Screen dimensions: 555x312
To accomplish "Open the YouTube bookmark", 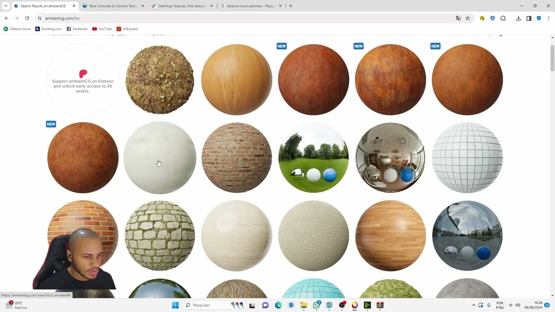I will [102, 29].
